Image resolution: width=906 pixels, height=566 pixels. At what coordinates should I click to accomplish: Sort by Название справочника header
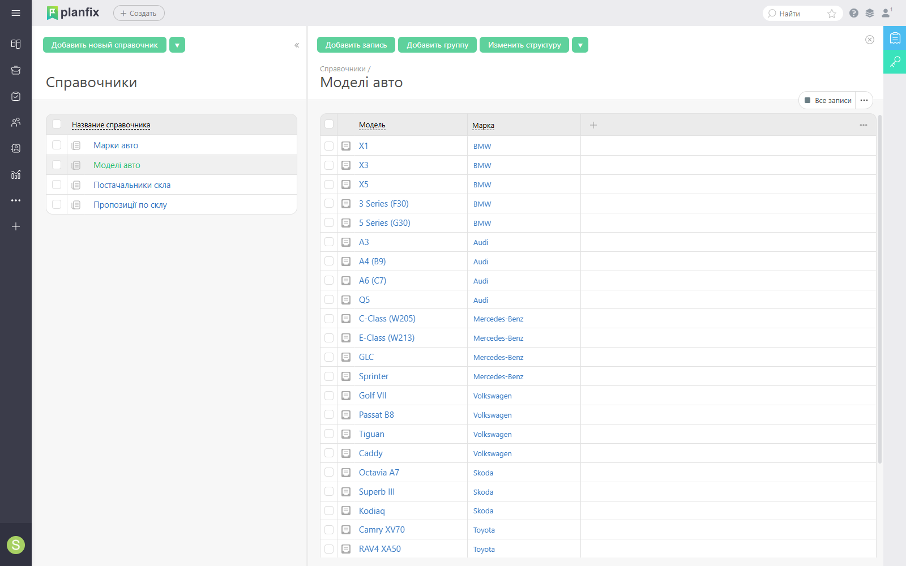[x=111, y=125]
